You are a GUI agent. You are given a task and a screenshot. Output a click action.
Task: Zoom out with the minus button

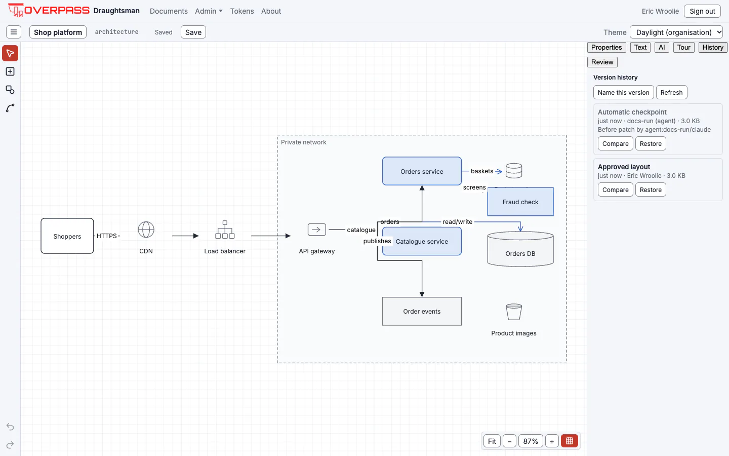point(510,441)
